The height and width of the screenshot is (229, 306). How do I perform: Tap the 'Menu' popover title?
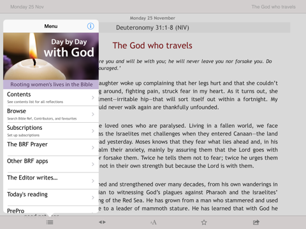(x=51, y=26)
